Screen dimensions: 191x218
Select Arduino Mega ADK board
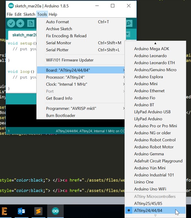tap(155, 49)
